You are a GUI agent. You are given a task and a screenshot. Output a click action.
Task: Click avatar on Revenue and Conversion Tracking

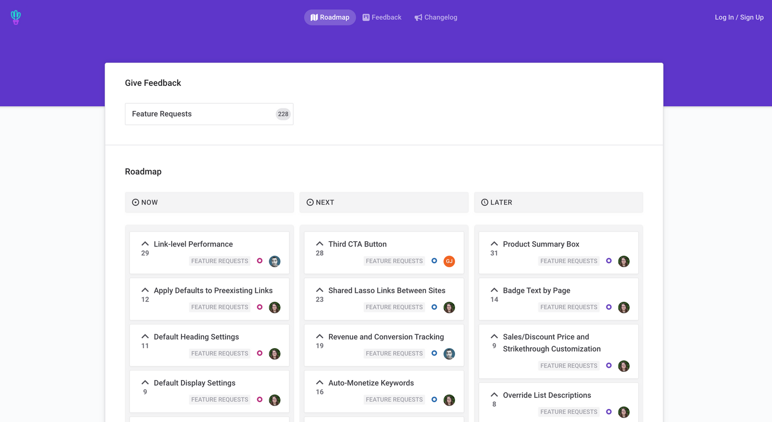coord(449,354)
